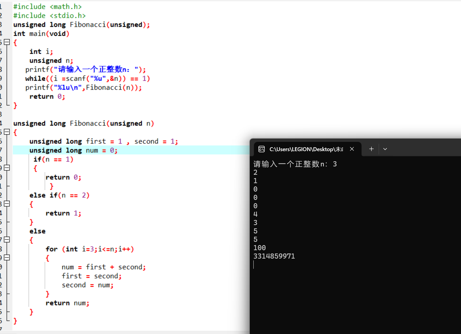This screenshot has width=461, height=334.
Task: Collapse the main function body fold marker
Action: click(7, 42)
